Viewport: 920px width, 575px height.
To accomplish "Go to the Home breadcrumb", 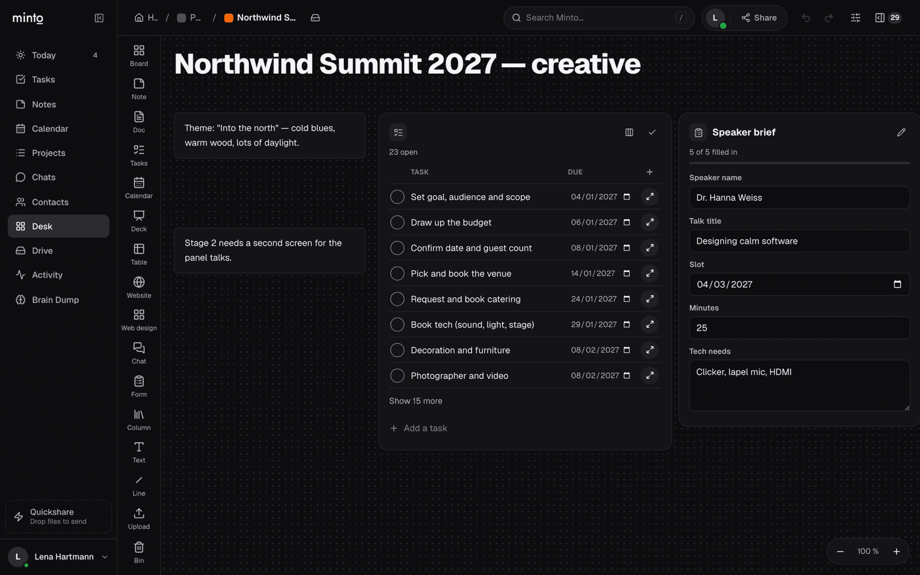I will (x=146, y=18).
